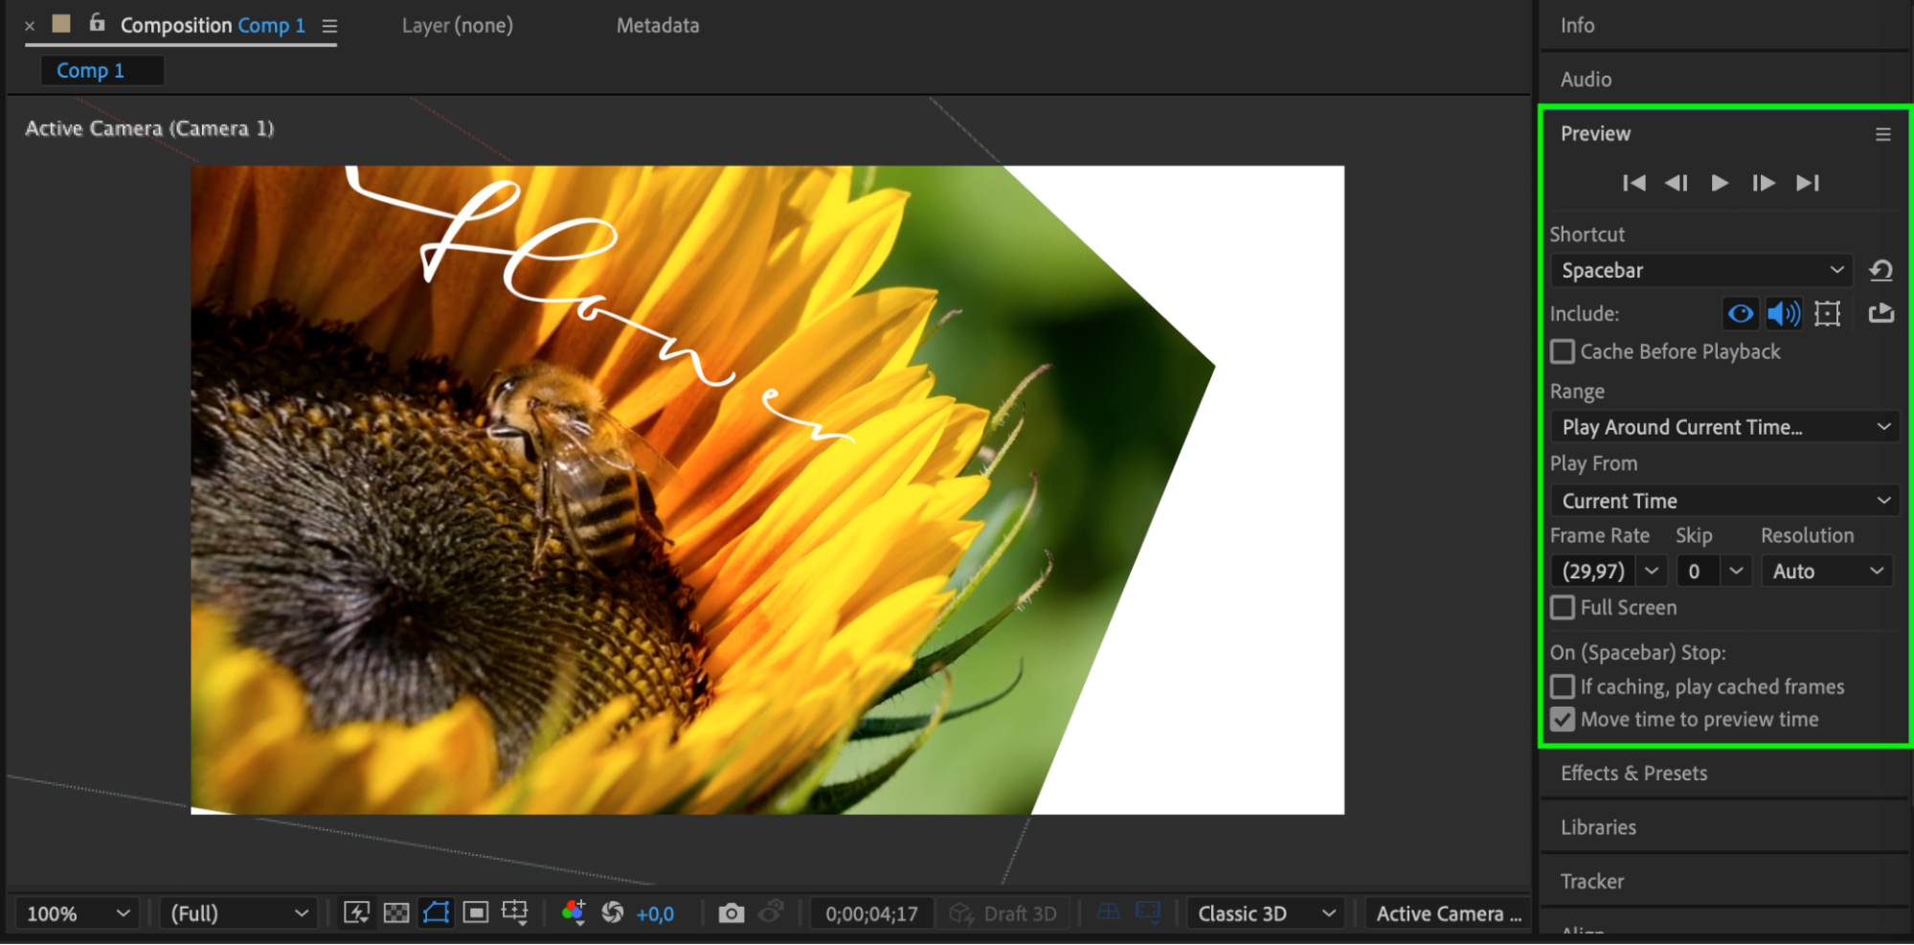Click the Fast Previews lightning icon
The height and width of the screenshot is (945, 1914).
356,913
